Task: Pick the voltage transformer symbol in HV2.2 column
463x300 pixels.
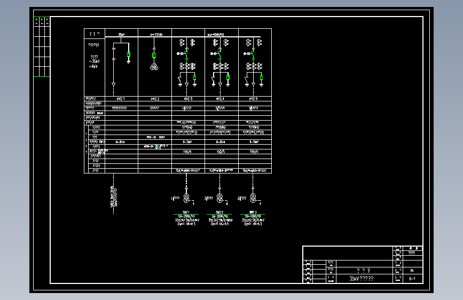Action: tap(154, 67)
